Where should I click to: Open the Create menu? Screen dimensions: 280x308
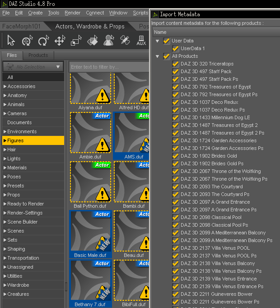[x=35, y=13]
